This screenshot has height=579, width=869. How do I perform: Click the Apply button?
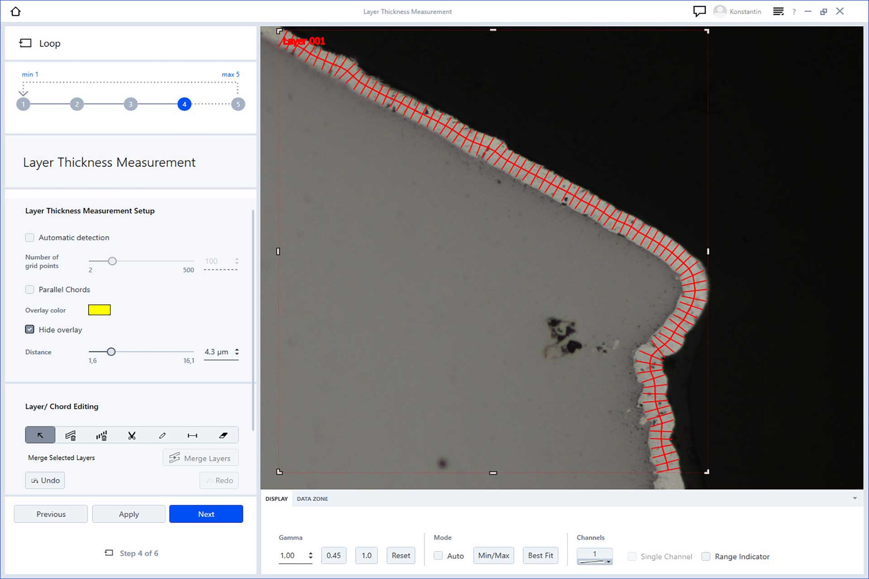[x=129, y=514]
